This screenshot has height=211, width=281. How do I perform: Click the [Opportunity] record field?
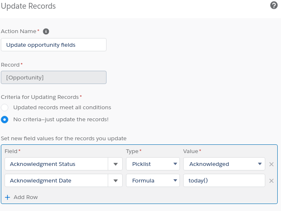tap(53, 77)
